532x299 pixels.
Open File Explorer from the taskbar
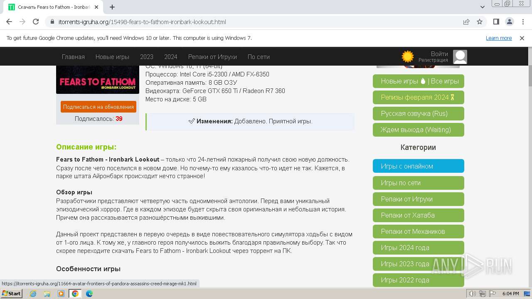tap(47, 294)
